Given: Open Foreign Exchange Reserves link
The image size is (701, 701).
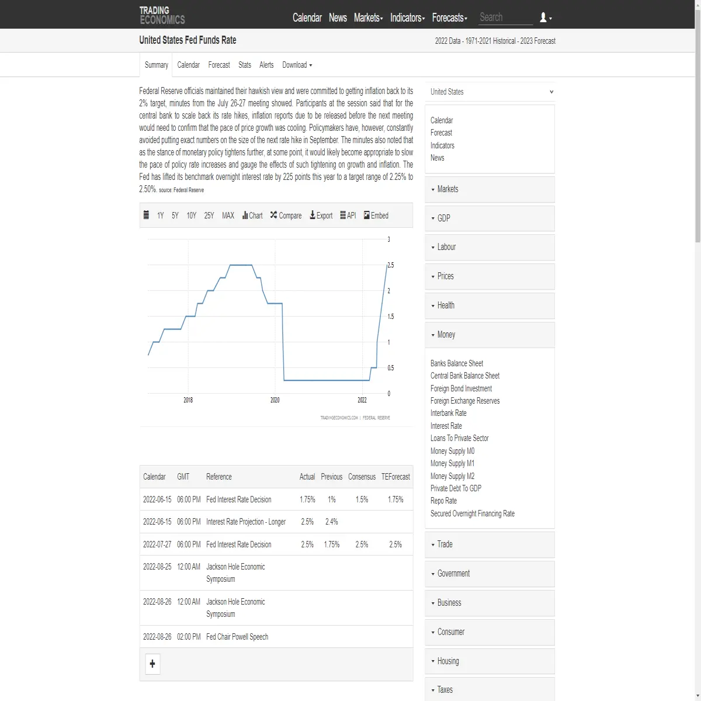Looking at the screenshot, I should click(465, 401).
